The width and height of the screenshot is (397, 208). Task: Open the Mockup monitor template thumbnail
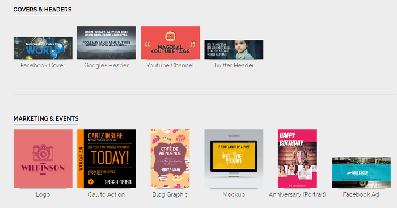click(x=234, y=159)
